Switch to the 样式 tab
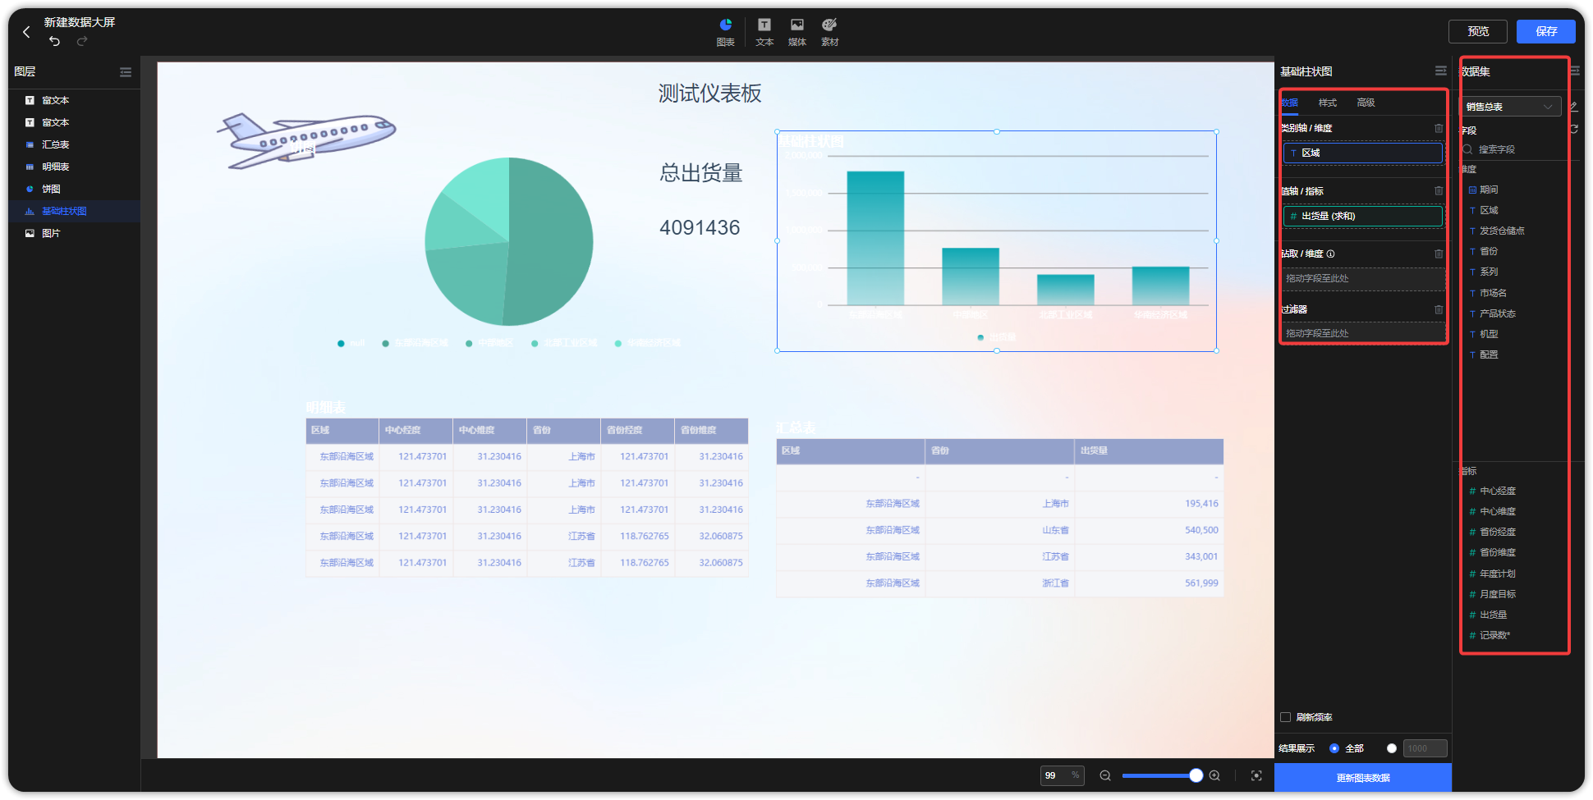The width and height of the screenshot is (1593, 800). [1328, 103]
